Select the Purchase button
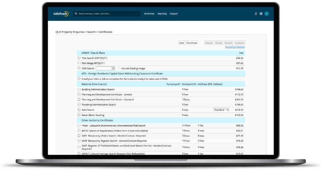This screenshot has width=322, height=172. (192, 43)
